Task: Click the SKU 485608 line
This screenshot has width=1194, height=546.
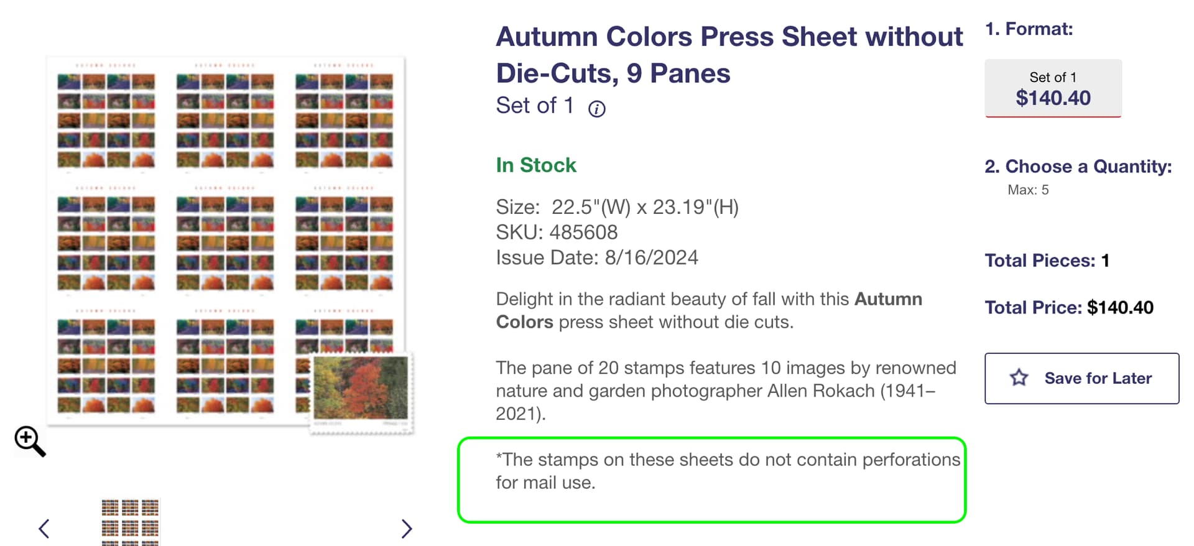Action: point(557,233)
